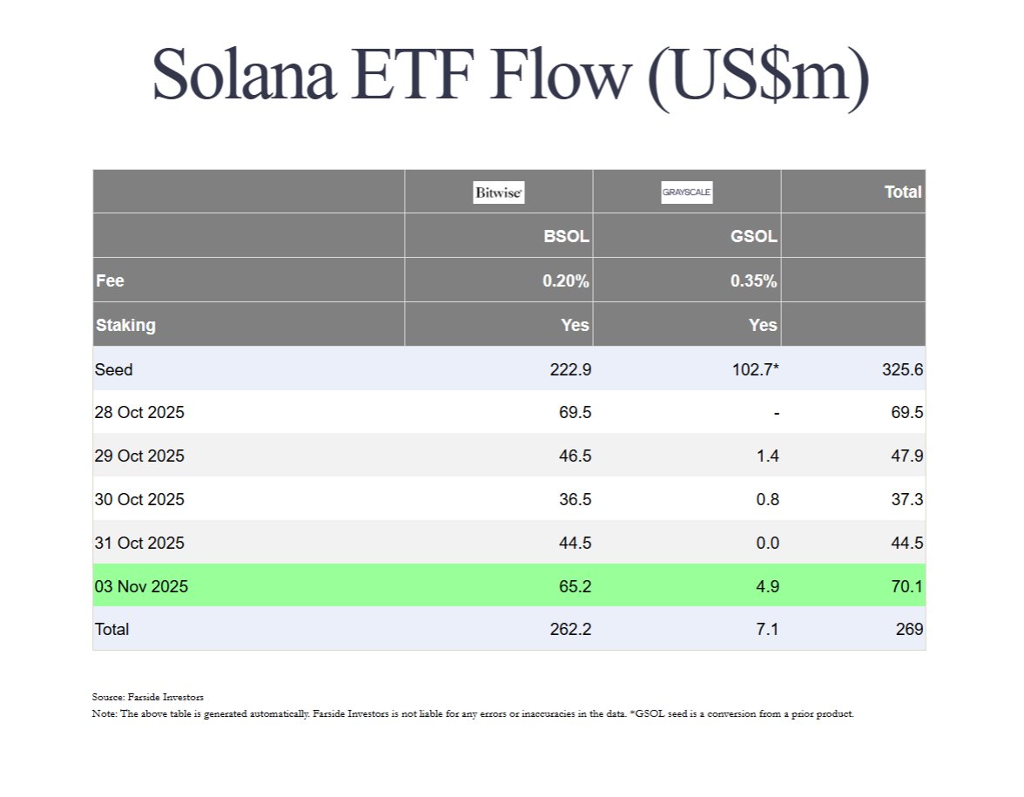Select the 28 Oct 2025 date row
Image resolution: width=1024 pixels, height=797 pixels.
click(139, 413)
